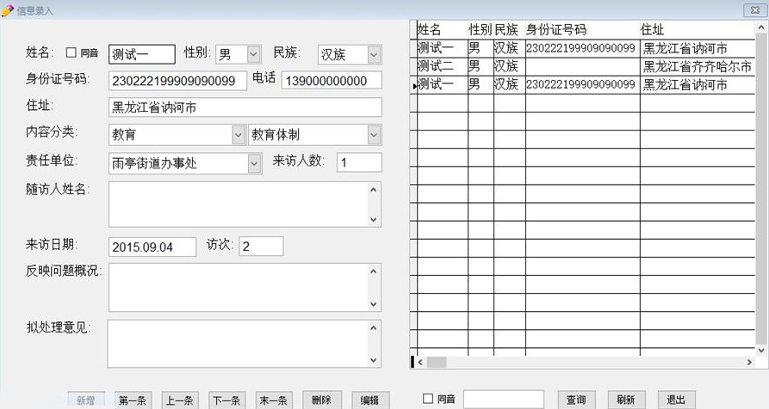Go to the first record with 第一条

pos(133,400)
